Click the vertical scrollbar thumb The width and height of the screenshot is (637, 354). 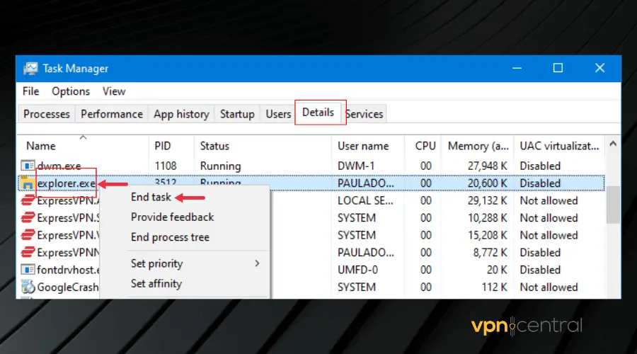click(613, 205)
